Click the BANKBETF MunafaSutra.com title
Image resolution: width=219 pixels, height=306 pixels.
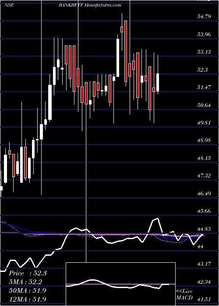click(x=90, y=5)
